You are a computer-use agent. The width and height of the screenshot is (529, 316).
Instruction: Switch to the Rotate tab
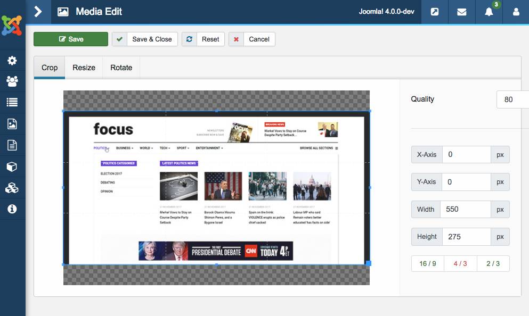coord(121,67)
